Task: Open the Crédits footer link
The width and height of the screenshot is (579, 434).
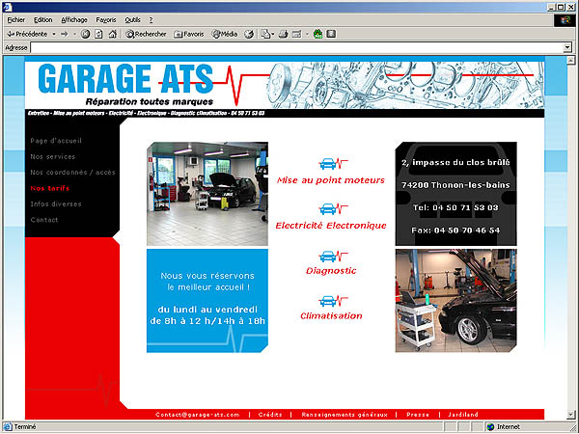Action: pos(270,415)
